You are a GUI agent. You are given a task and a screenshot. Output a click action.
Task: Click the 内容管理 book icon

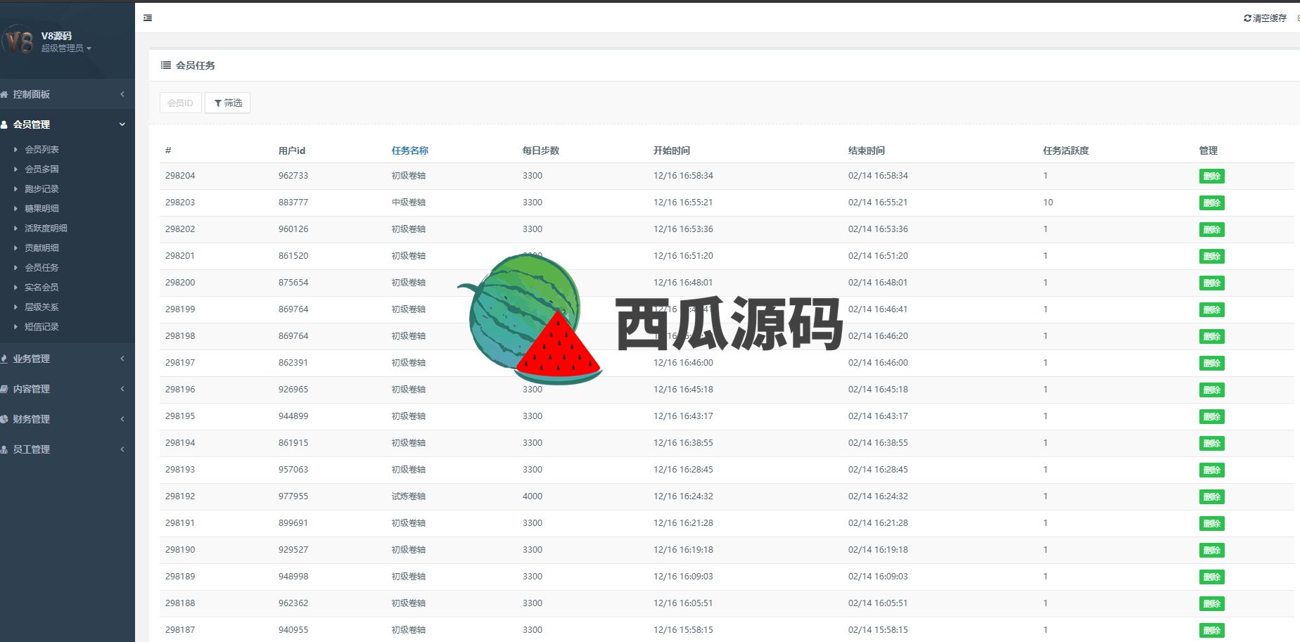point(4,389)
